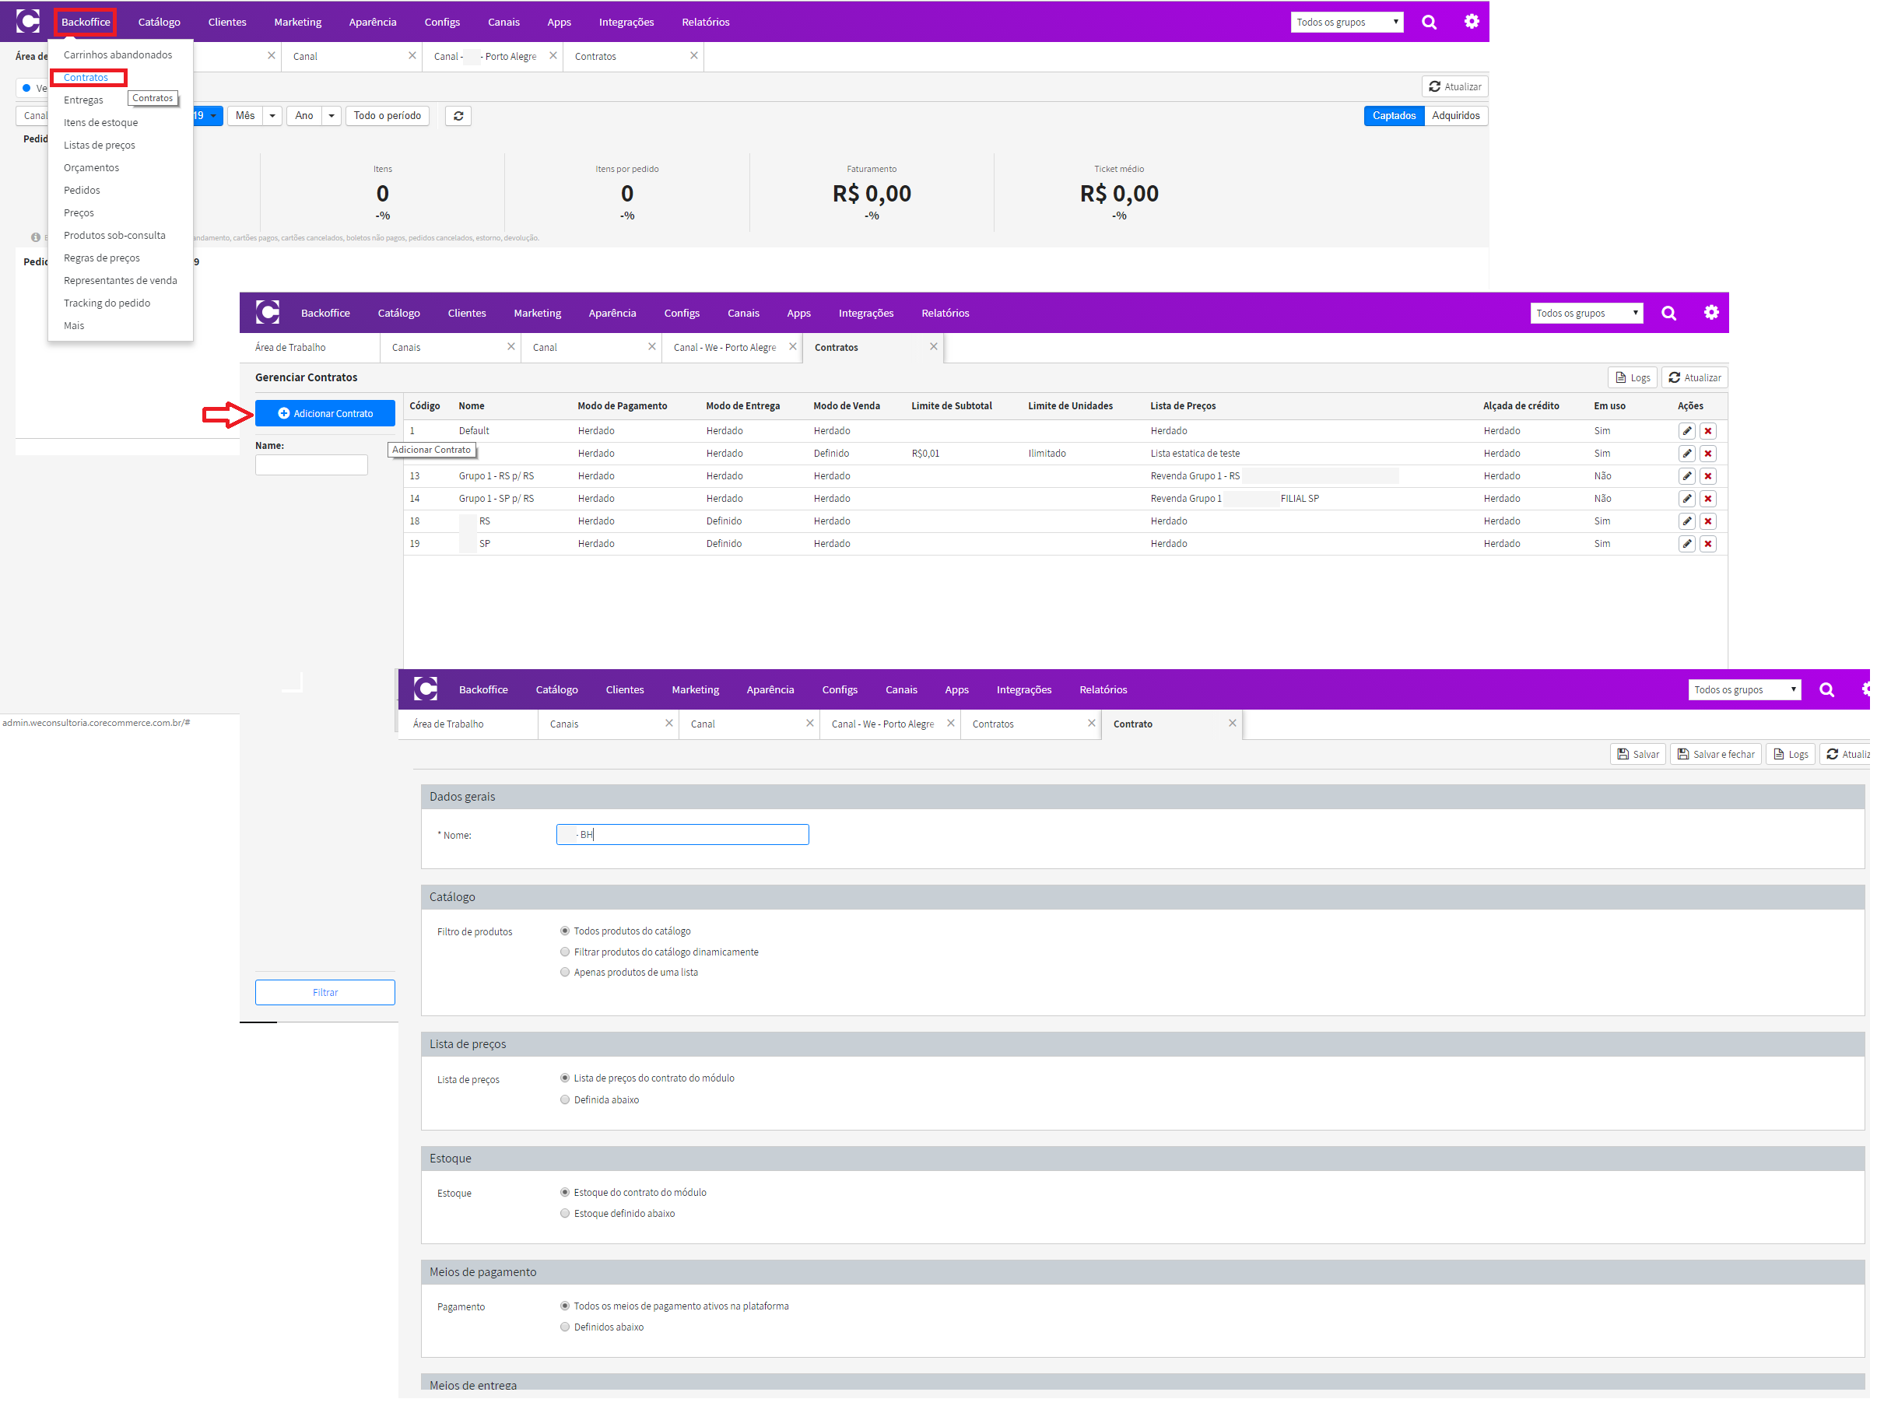
Task: Edit contract 14 Grupo 1 - SP
Action: (x=1686, y=499)
